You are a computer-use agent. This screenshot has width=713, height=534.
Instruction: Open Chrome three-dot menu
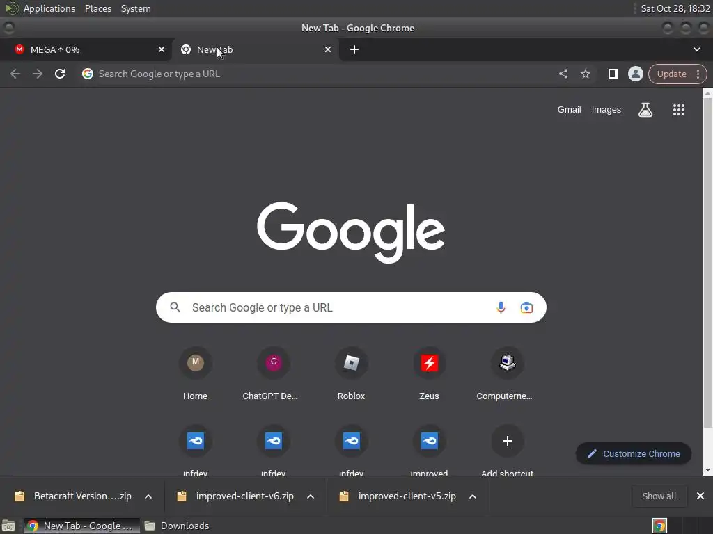(698, 74)
